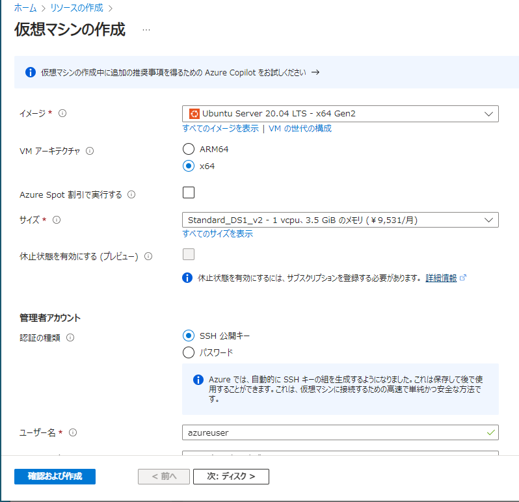Select パスワード authentication type

pyautogui.click(x=189, y=352)
